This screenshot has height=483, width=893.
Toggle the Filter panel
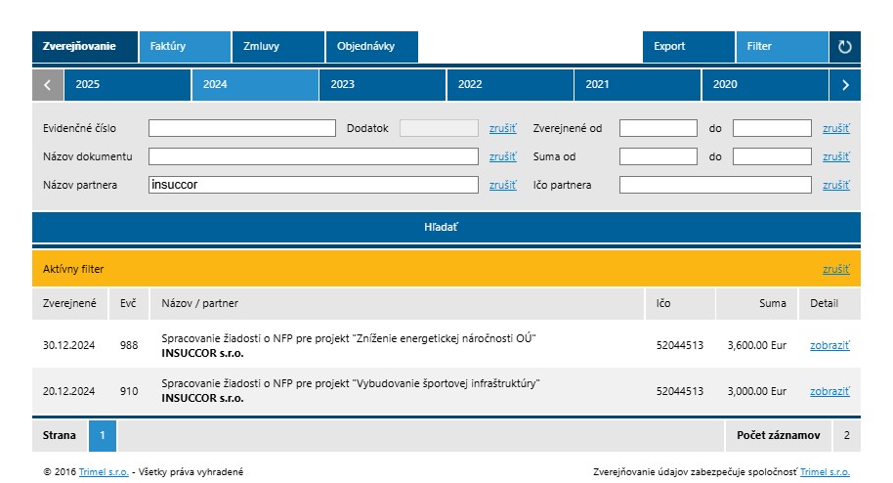781,46
